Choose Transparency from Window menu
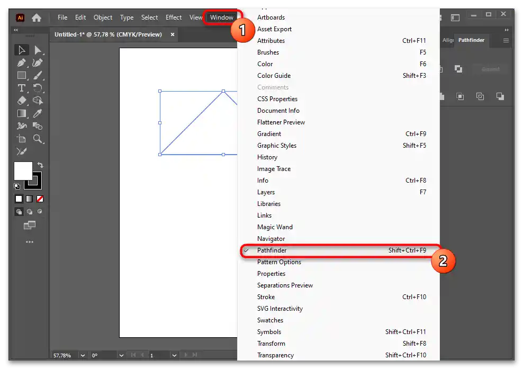Image resolution: width=523 pixels, height=369 pixels. click(339, 355)
